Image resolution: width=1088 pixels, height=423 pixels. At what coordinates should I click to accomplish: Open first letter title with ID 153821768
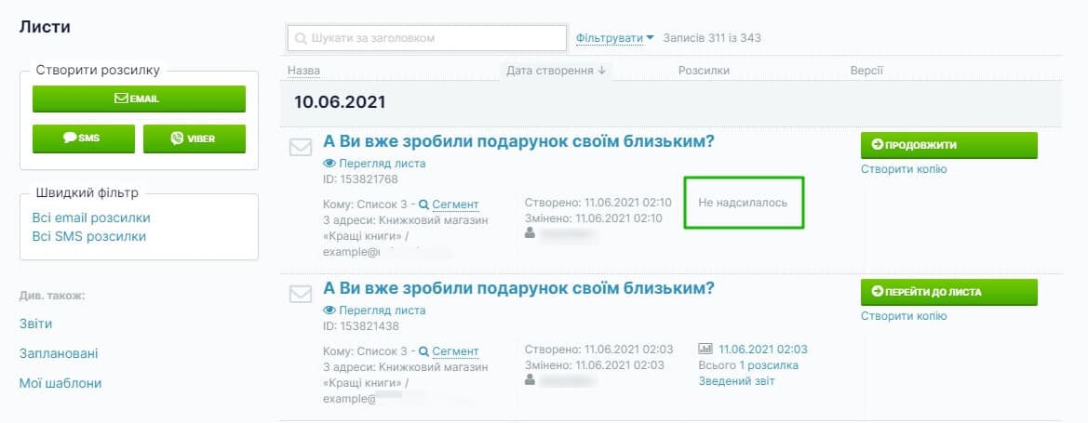(519, 141)
